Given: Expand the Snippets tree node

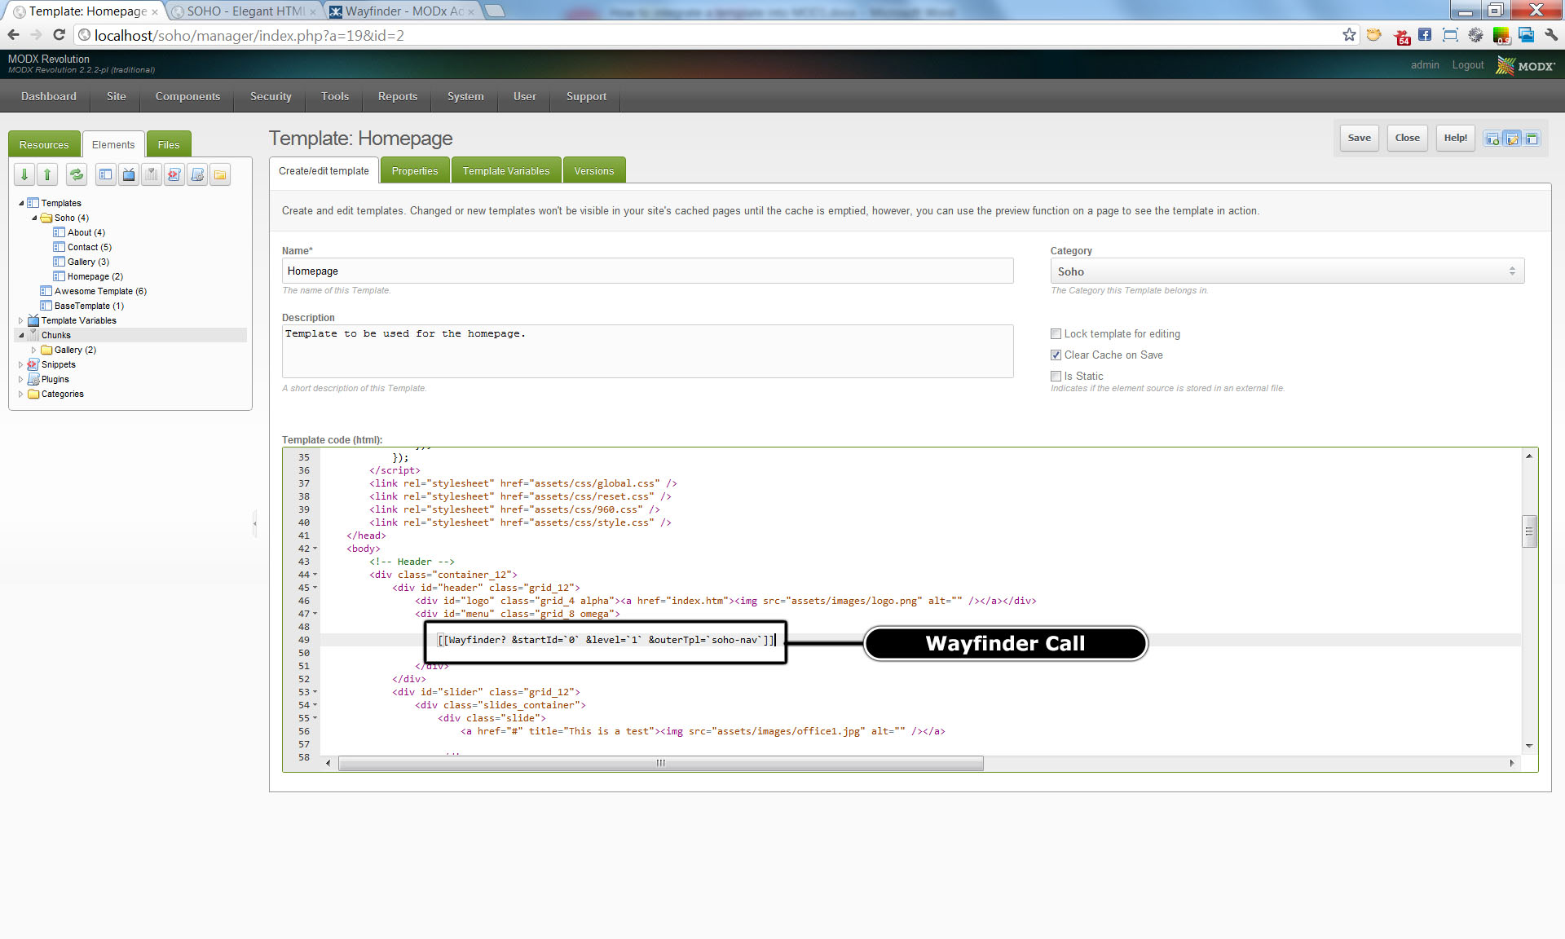Looking at the screenshot, I should click(21, 364).
